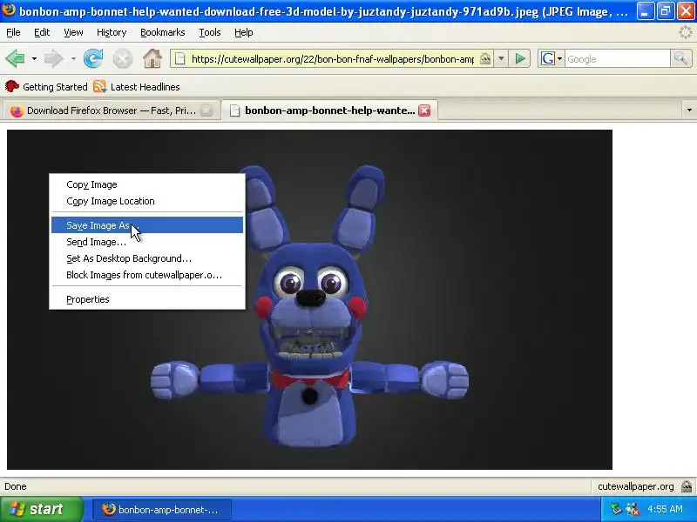Go to the Home page icon
697x522 pixels.
[152, 58]
